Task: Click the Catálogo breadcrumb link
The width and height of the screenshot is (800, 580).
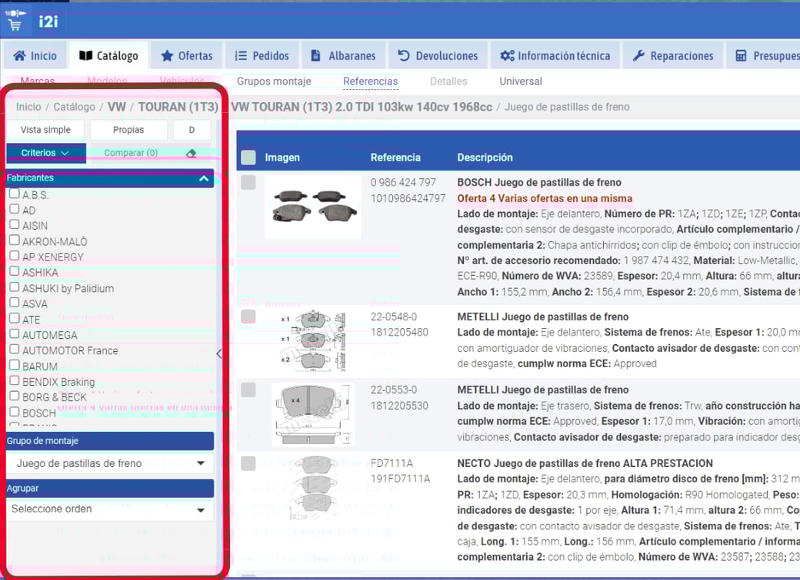Action: 74,107
